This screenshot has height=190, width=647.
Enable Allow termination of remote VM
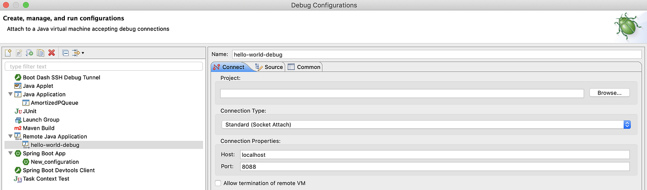coord(218,183)
